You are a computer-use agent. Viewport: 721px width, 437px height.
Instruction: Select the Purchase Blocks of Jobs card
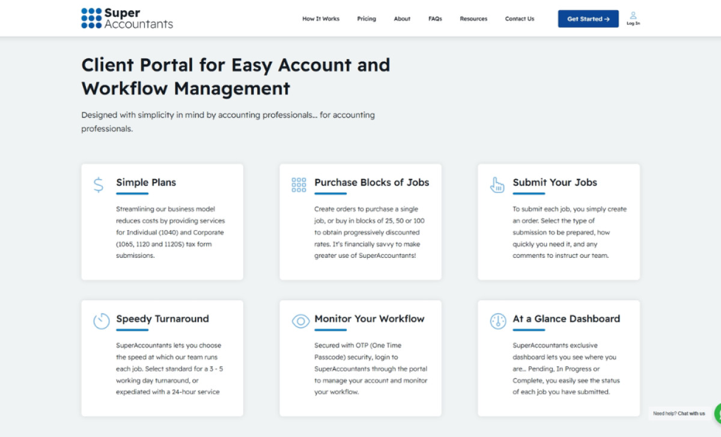[x=360, y=222]
